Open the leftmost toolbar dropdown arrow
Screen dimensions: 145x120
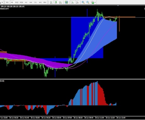2,2
